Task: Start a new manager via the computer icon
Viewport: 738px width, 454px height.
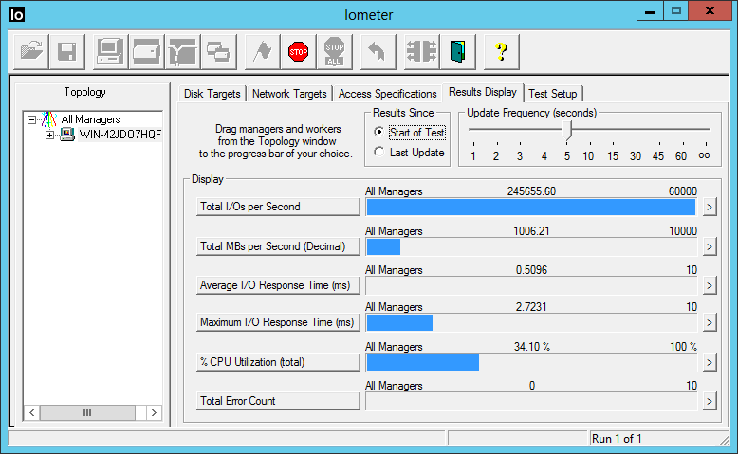Action: pos(110,51)
